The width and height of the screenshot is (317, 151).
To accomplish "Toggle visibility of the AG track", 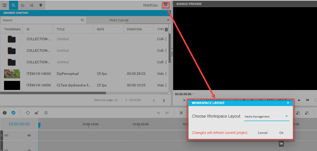I will tap(29, 135).
